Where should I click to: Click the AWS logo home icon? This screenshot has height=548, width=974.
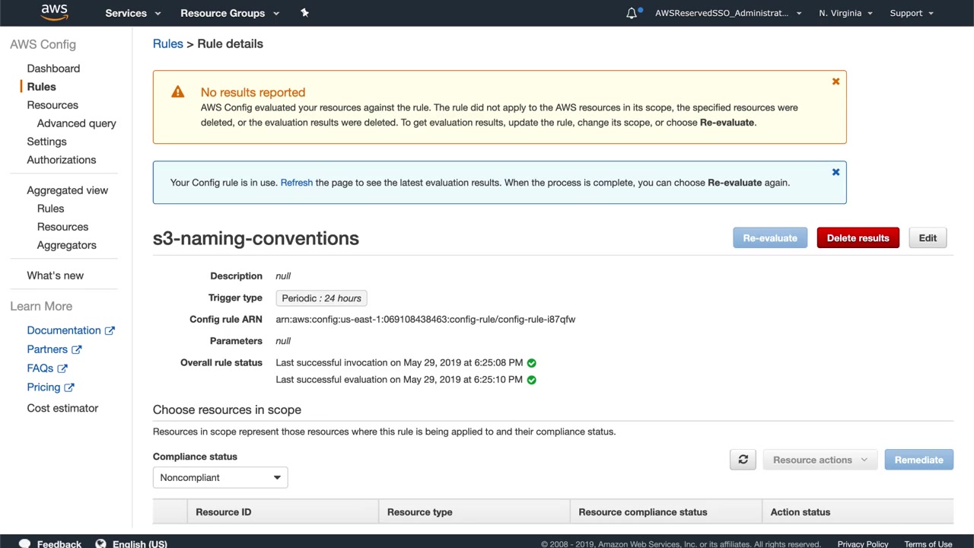[54, 12]
